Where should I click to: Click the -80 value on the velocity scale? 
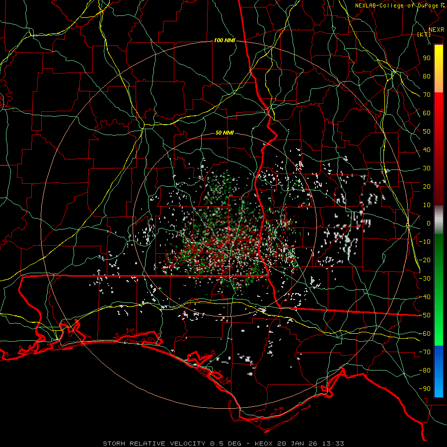coord(425,371)
